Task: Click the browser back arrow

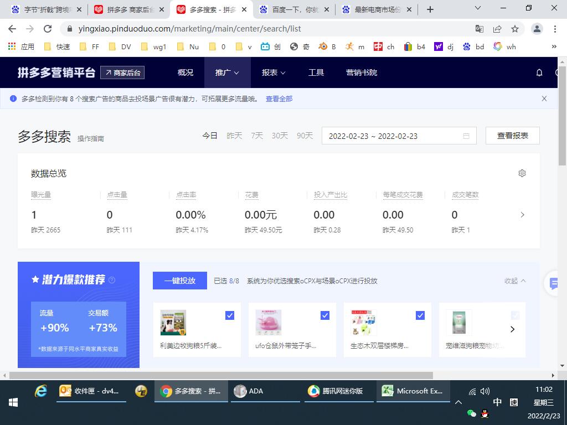Action: (x=12, y=29)
